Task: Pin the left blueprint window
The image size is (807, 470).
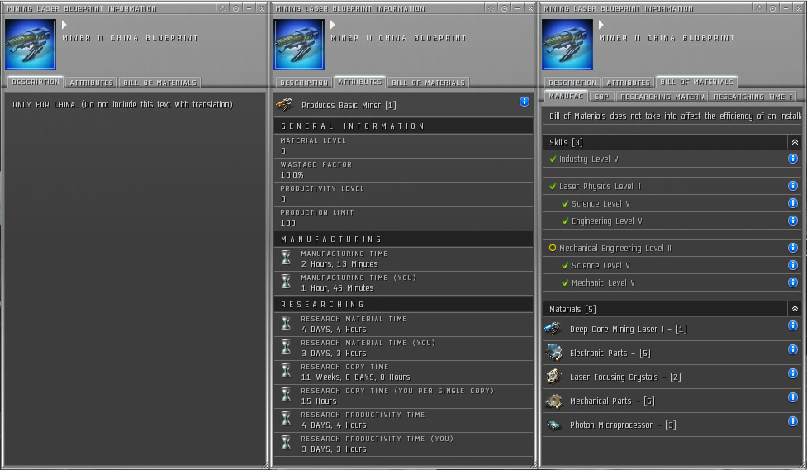Action: coord(223,8)
